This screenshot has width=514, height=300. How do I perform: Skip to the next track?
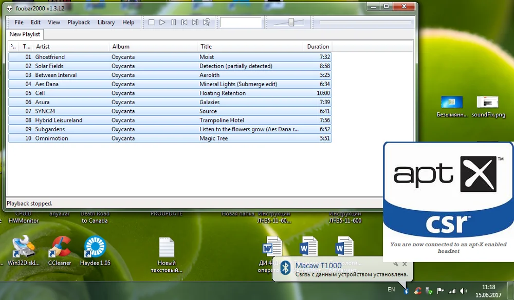point(195,22)
